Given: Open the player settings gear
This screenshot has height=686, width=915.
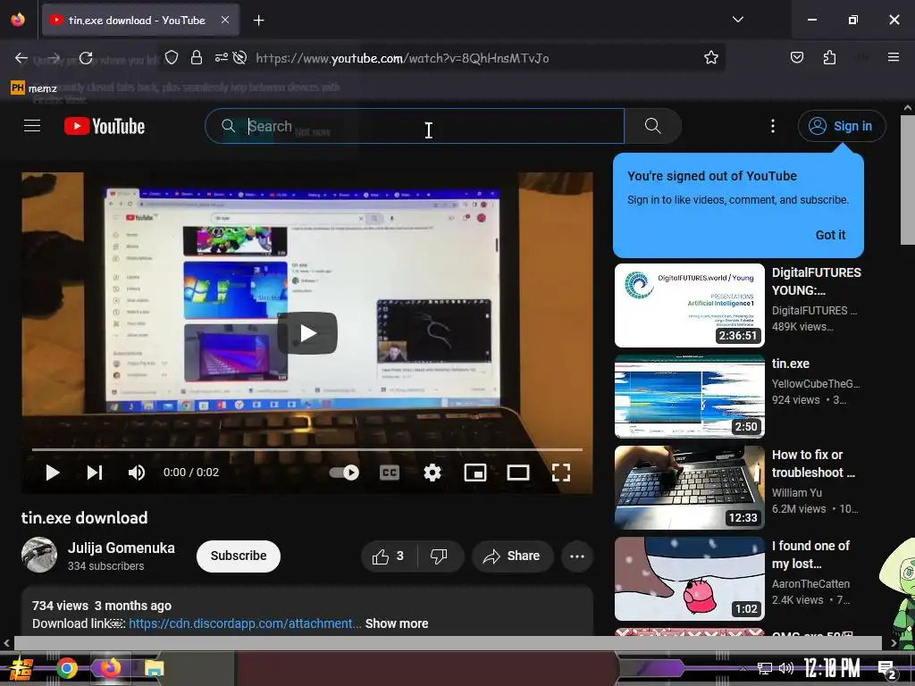Looking at the screenshot, I should click(x=432, y=473).
